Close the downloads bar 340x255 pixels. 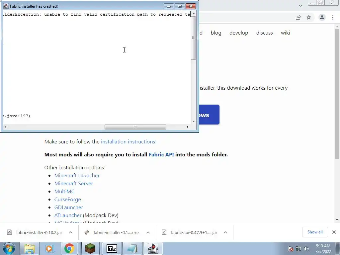(334, 232)
